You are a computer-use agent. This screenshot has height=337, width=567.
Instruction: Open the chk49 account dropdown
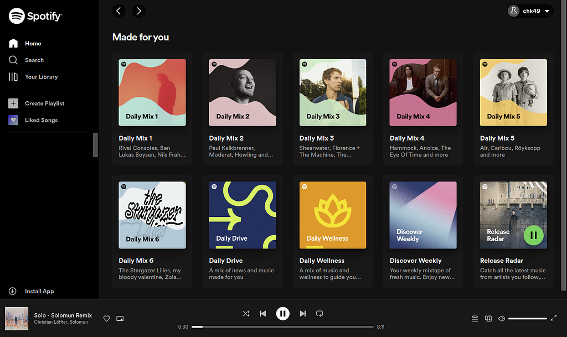coord(530,11)
